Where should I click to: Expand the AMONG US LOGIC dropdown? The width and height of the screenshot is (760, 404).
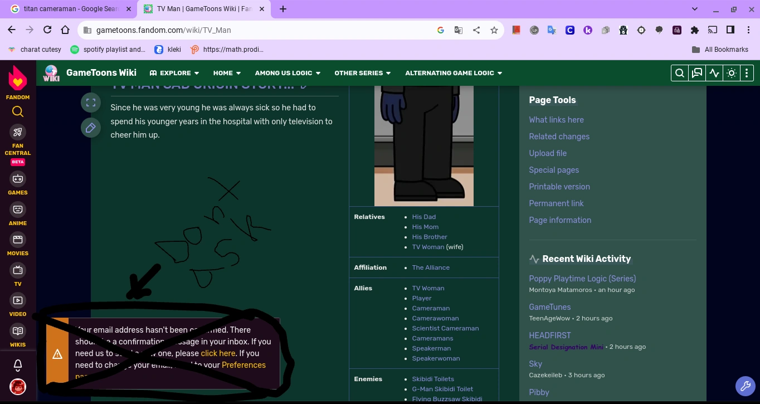point(288,73)
